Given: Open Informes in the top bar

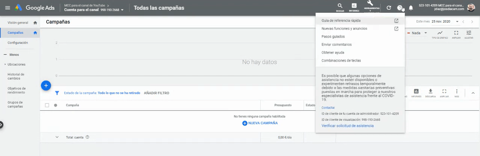Looking at the screenshot, I should [x=354, y=7].
